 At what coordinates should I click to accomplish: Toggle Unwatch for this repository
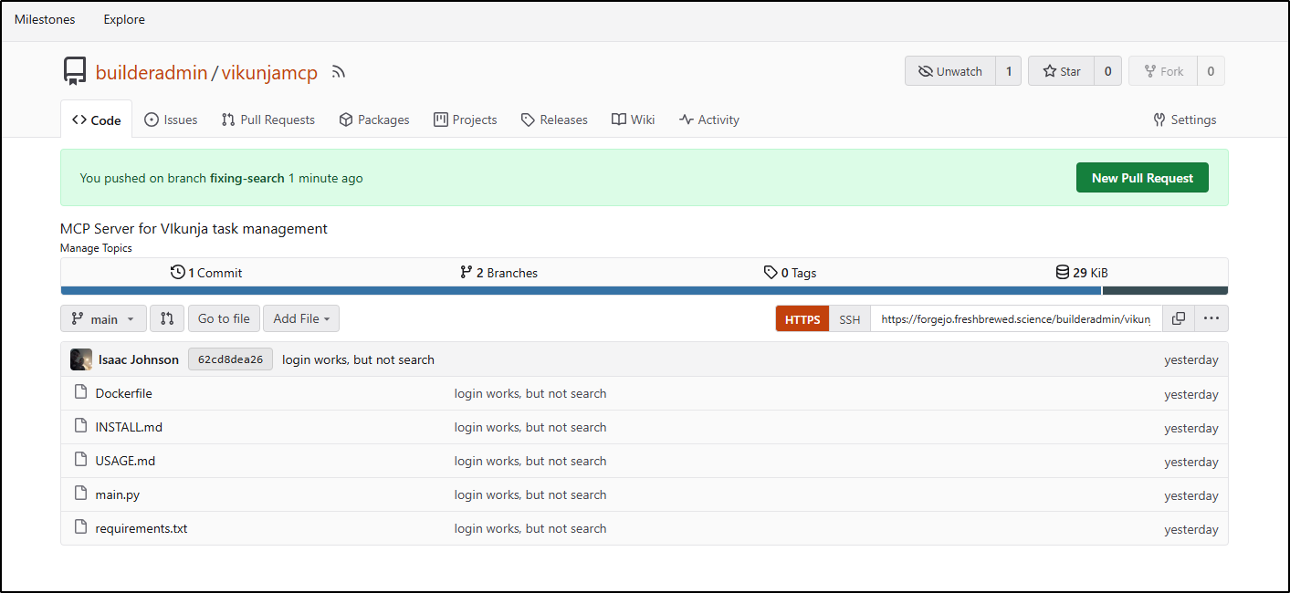point(950,71)
